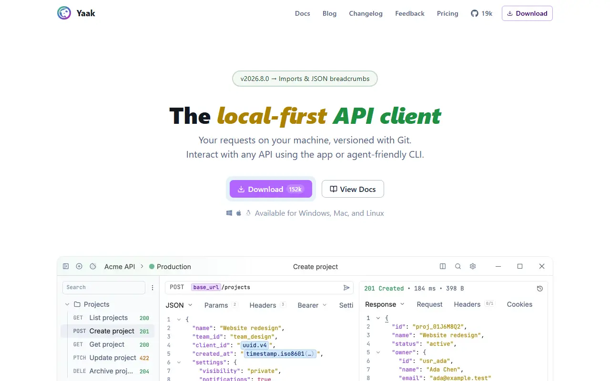Open the cookie jar icon
Viewport: 610px width, 381px height.
(93, 267)
